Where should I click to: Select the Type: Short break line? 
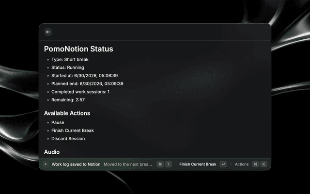pos(70,60)
